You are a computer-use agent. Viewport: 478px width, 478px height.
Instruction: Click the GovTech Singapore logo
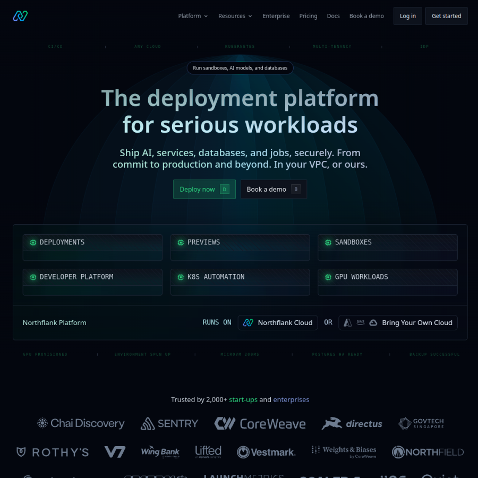pyautogui.click(x=421, y=423)
